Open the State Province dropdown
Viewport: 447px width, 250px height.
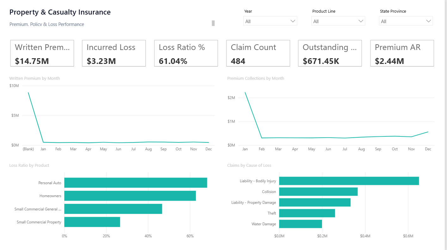[406, 21]
